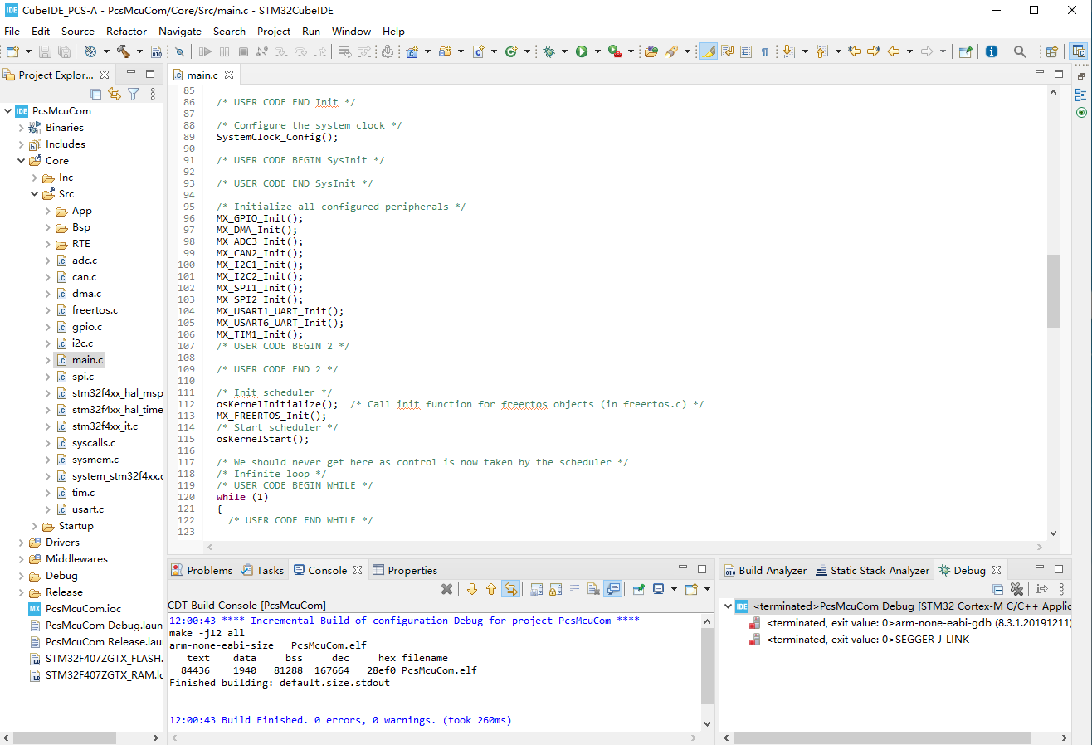
Task: Maximize the editor area
Action: coord(1058,74)
